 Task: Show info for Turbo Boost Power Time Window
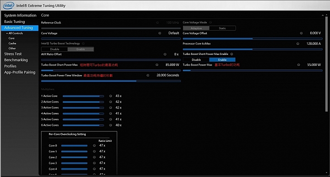(x=148, y=75)
